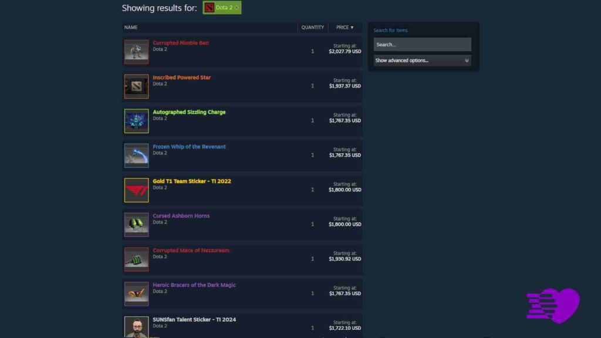Click inside the Search input box
The height and width of the screenshot is (338, 601).
click(x=421, y=44)
